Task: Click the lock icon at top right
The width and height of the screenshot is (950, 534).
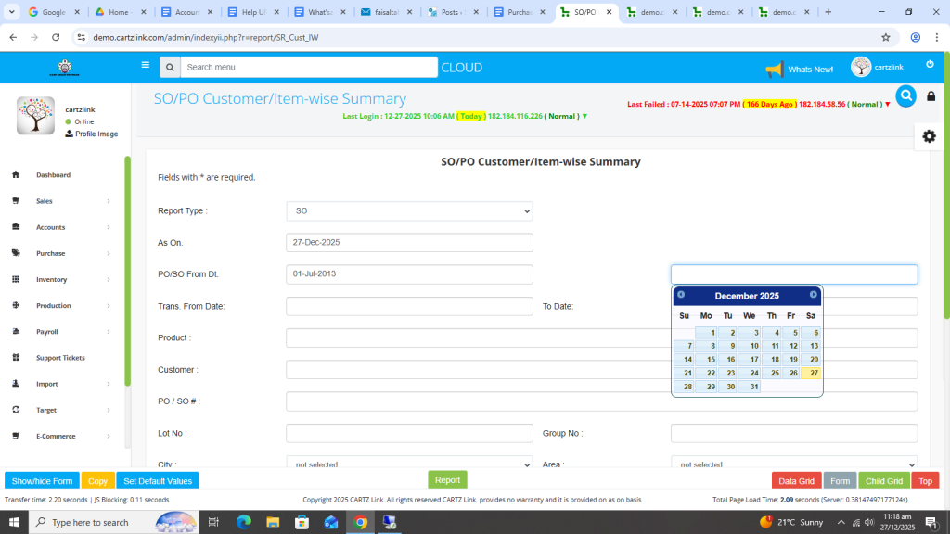Action: 931,96
